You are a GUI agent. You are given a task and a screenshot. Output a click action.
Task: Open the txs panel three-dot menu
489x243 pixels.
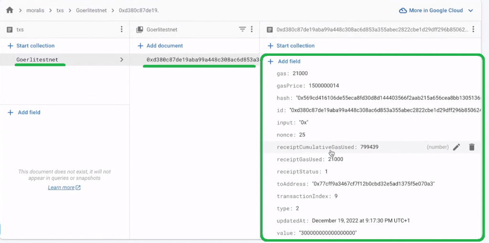pyautogui.click(x=122, y=29)
